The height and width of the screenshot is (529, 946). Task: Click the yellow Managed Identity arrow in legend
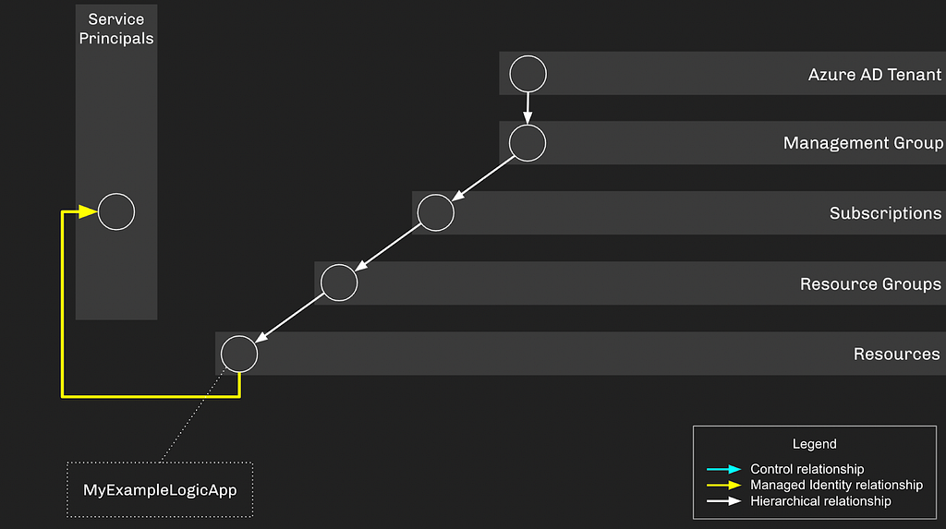(x=724, y=485)
